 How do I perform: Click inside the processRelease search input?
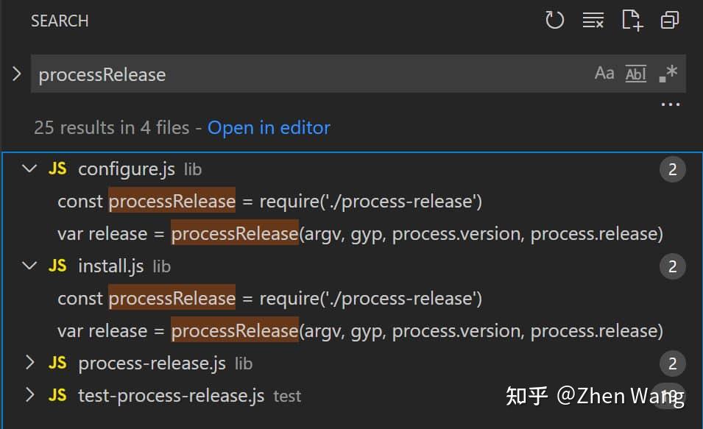pos(221,74)
